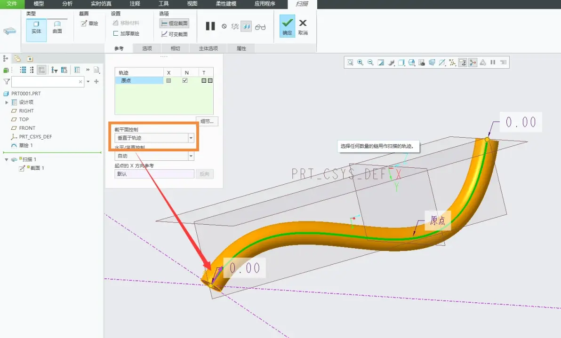
Task: Click the 细节... button
Action: pos(207,121)
